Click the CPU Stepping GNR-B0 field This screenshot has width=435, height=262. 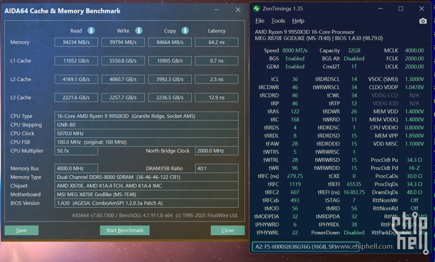click(146, 125)
